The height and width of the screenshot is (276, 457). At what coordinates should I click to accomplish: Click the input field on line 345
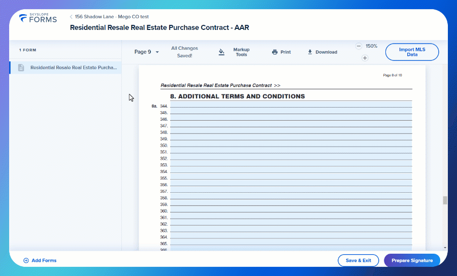tap(291, 111)
